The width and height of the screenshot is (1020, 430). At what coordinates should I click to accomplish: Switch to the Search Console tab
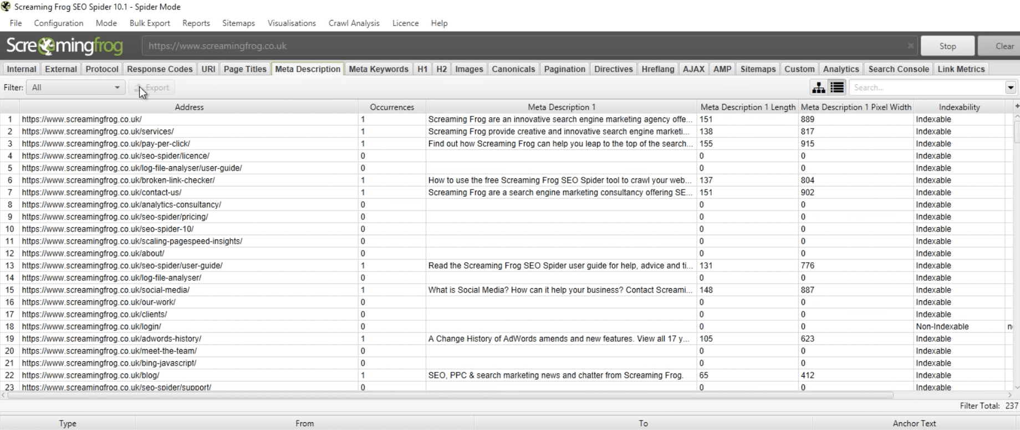898,69
